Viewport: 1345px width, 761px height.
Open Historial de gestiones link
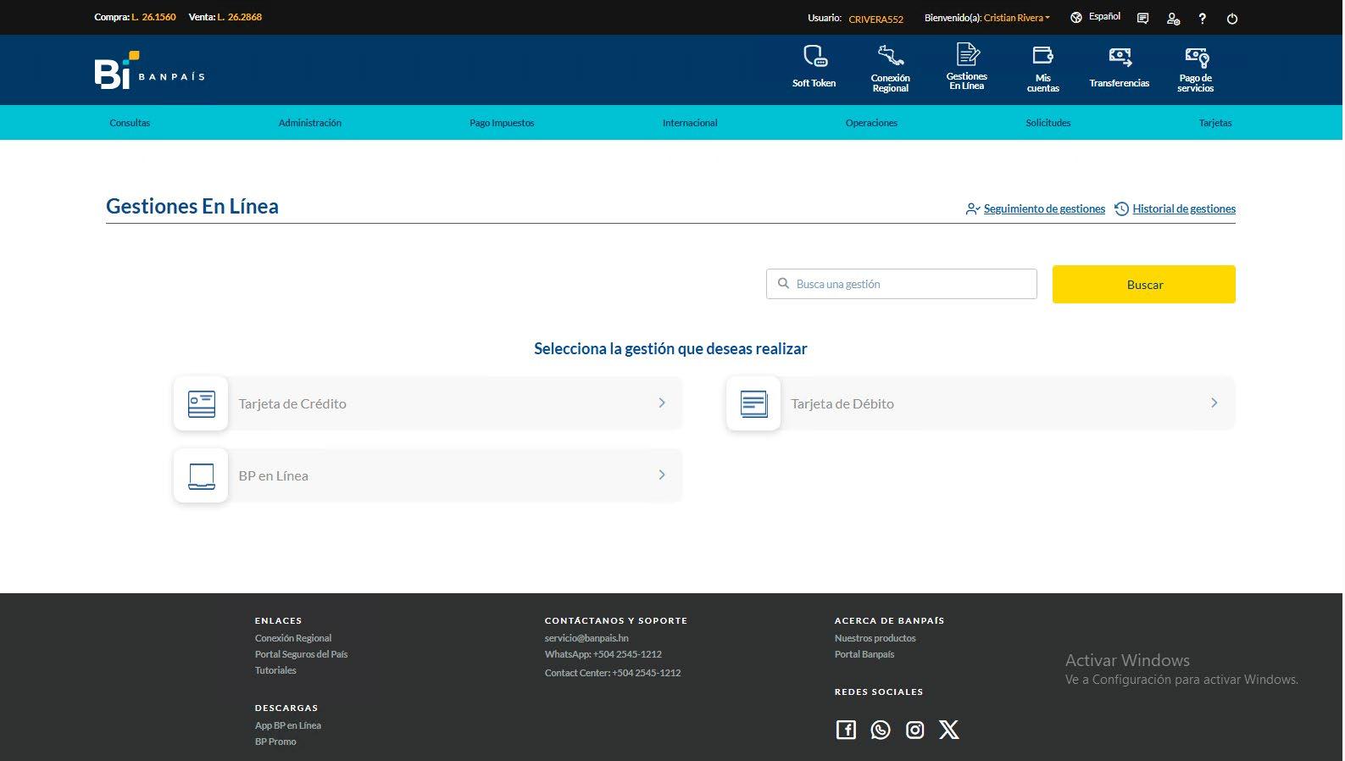1184,208
